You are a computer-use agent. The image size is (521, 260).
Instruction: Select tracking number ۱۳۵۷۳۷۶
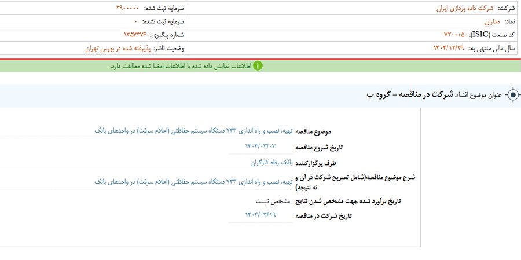click(135, 35)
